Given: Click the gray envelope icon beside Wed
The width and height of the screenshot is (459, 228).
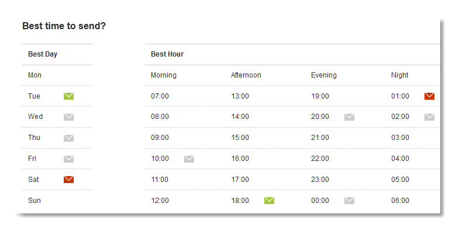Looking at the screenshot, I should click(68, 117).
